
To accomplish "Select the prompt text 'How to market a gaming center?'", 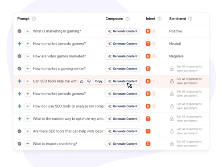I will (59, 69).
